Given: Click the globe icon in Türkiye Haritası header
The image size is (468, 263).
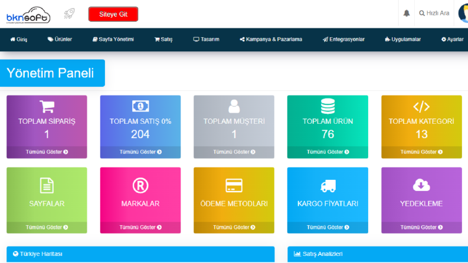Looking at the screenshot, I should [15, 254].
